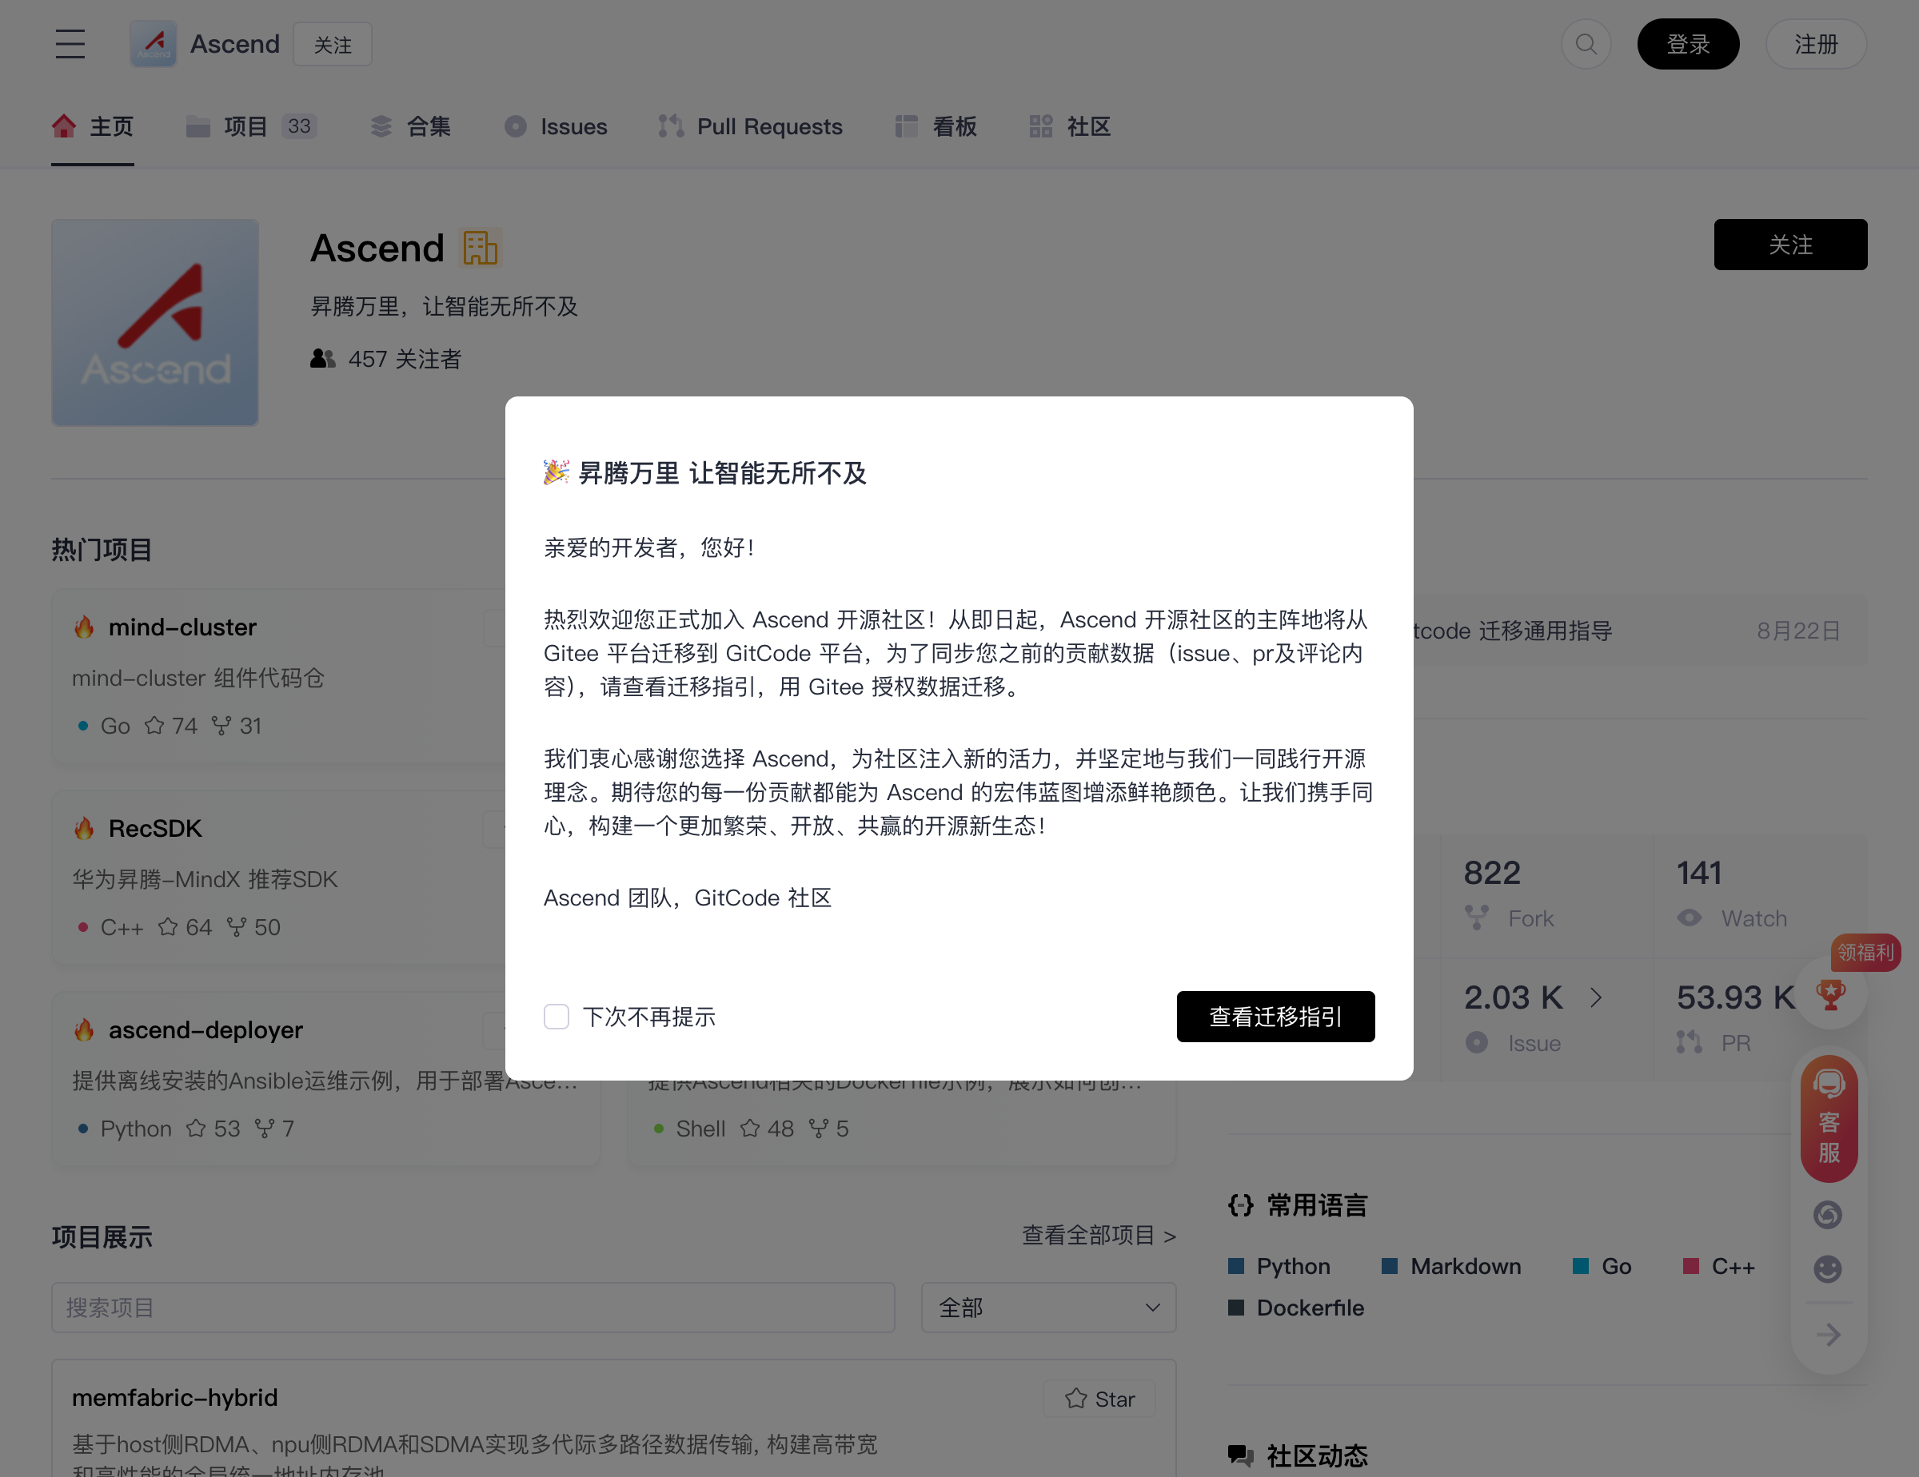Click the Ascend logo in header
The width and height of the screenshot is (1919, 1477).
coord(153,44)
